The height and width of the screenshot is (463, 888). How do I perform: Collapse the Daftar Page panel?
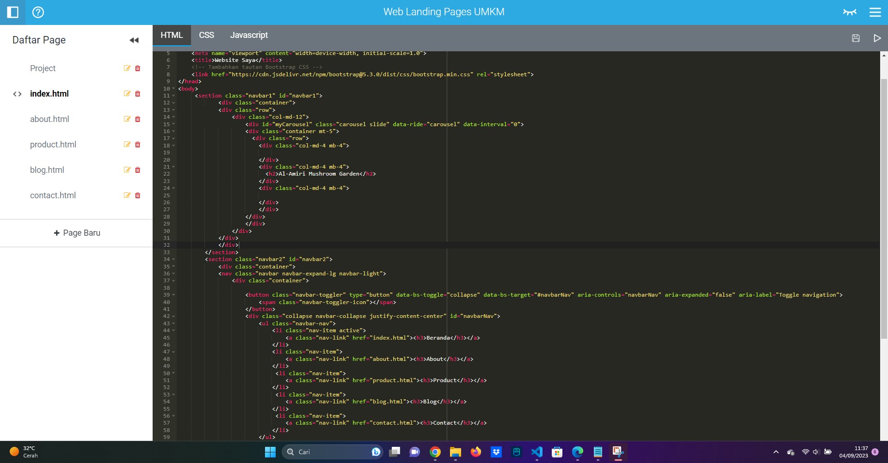pos(134,40)
